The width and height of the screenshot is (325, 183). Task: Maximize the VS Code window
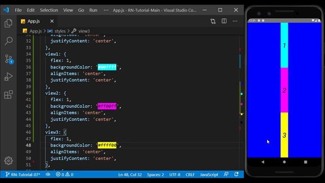pos(220,10)
